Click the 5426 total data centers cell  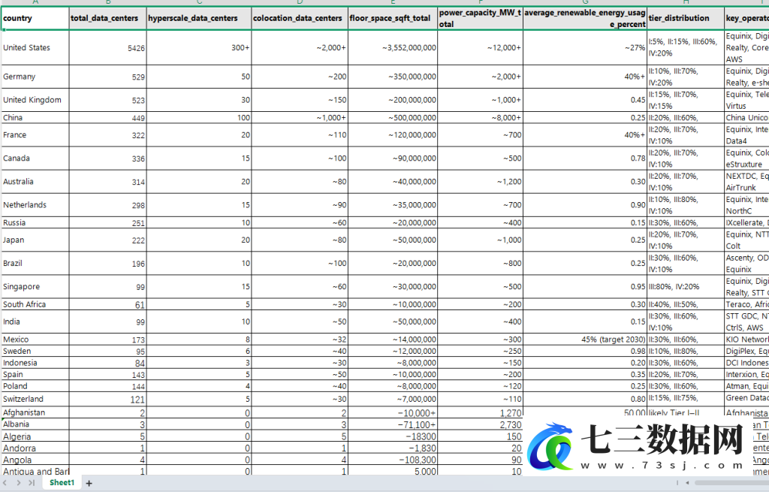tap(108, 47)
